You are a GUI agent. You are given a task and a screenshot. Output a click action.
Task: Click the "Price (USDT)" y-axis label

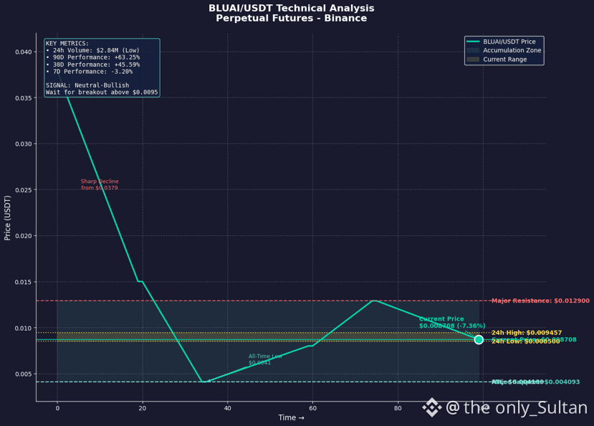[7, 218]
